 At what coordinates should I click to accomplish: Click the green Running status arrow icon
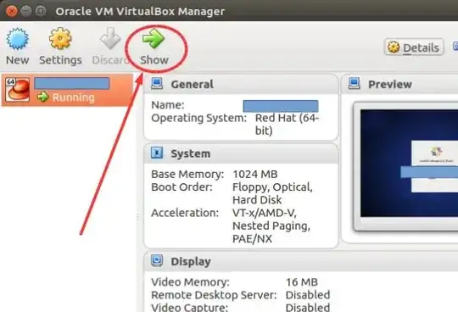pyautogui.click(x=43, y=97)
